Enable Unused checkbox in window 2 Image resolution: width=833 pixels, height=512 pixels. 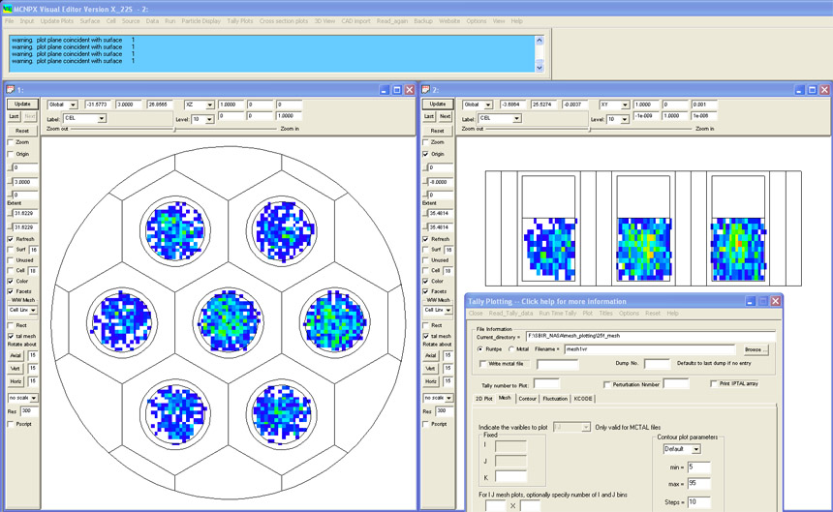pyautogui.click(x=425, y=260)
